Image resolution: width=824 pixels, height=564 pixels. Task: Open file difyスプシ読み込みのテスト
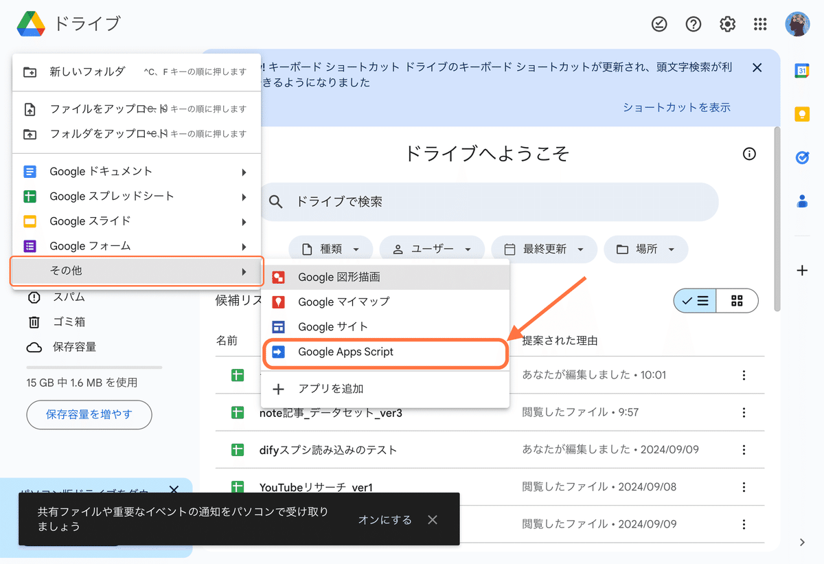328,450
